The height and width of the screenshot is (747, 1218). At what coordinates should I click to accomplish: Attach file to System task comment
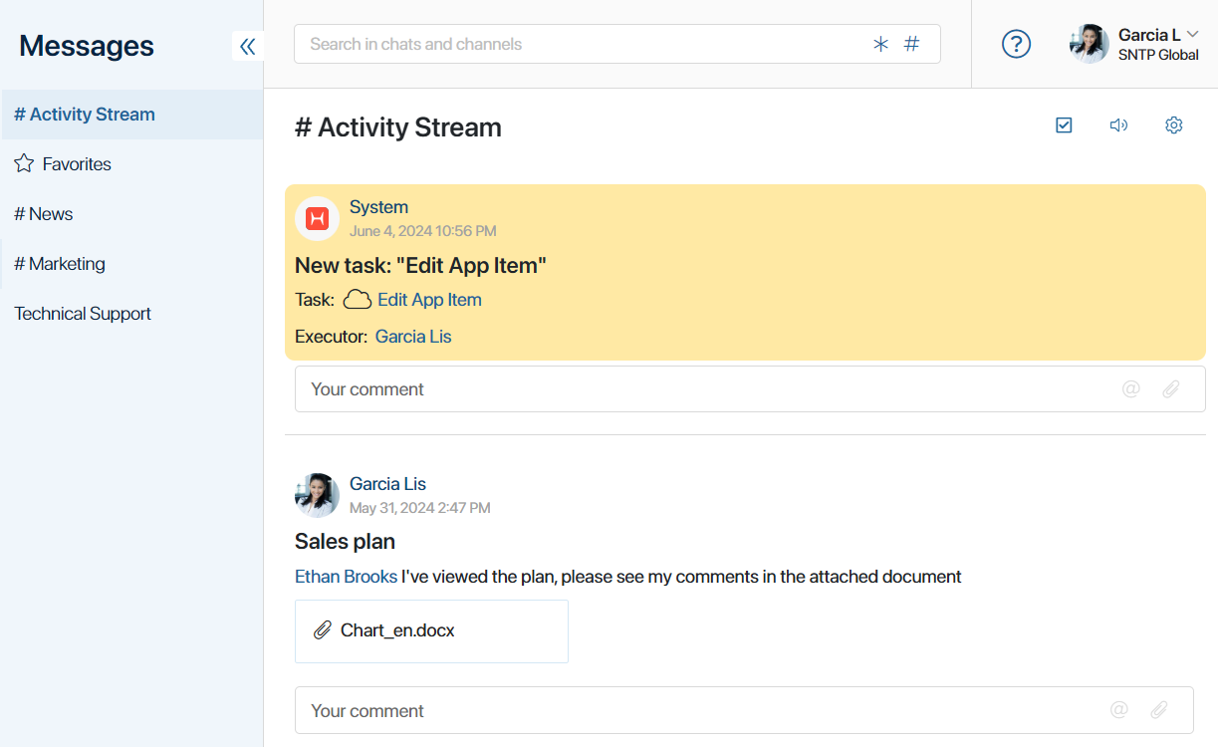(1171, 389)
